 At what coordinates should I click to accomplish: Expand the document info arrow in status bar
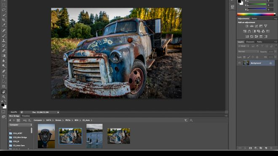pyautogui.click(x=58, y=112)
